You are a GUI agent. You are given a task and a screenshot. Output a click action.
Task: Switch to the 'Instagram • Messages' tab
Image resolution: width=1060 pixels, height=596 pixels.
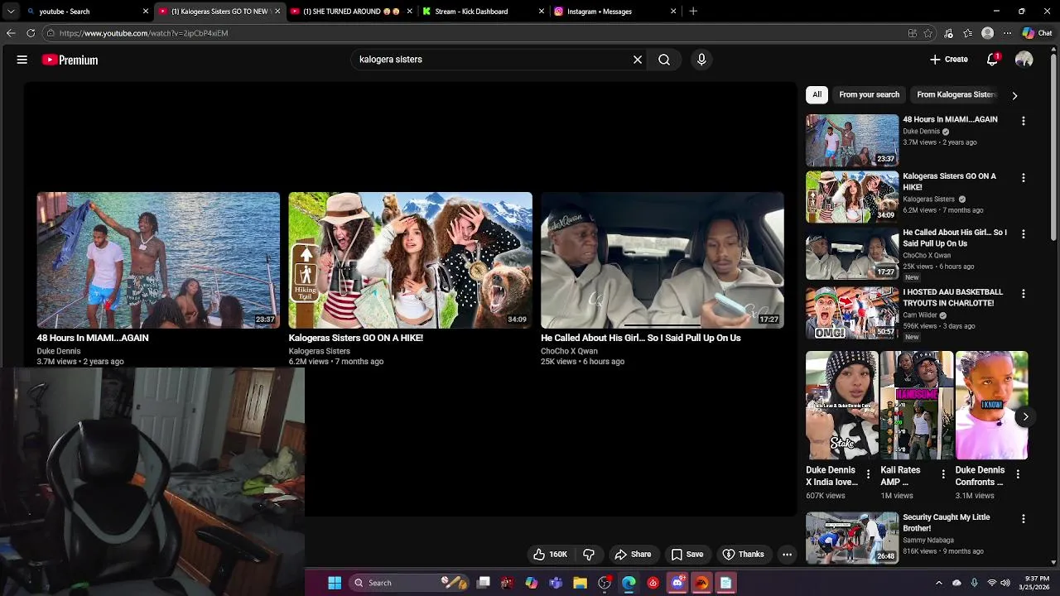click(614, 12)
